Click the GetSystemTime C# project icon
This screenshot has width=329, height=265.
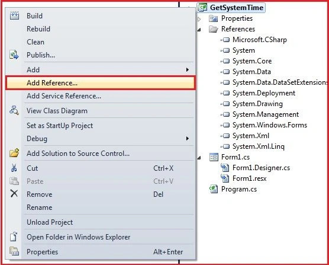(x=203, y=7)
